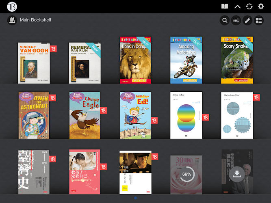This screenshot has height=203, width=271.
Task: Open the Main Bookshelf selector
Action: pyautogui.click(x=35, y=20)
